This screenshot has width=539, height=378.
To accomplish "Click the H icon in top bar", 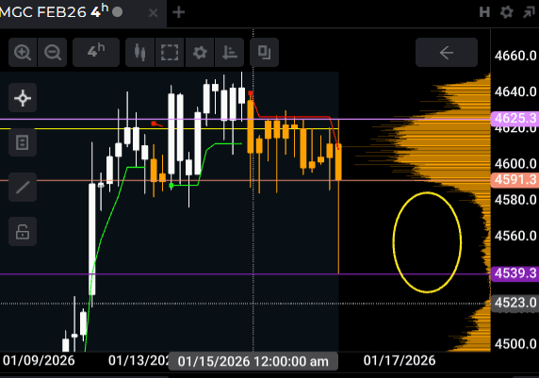I will click(484, 12).
